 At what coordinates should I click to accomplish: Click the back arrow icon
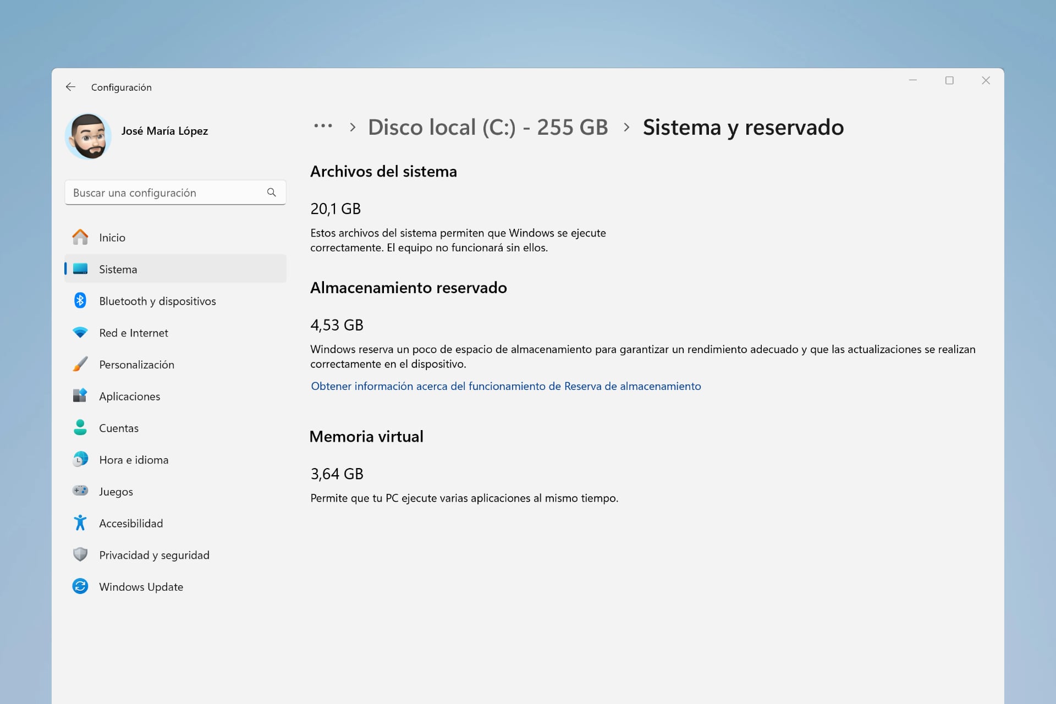[70, 87]
